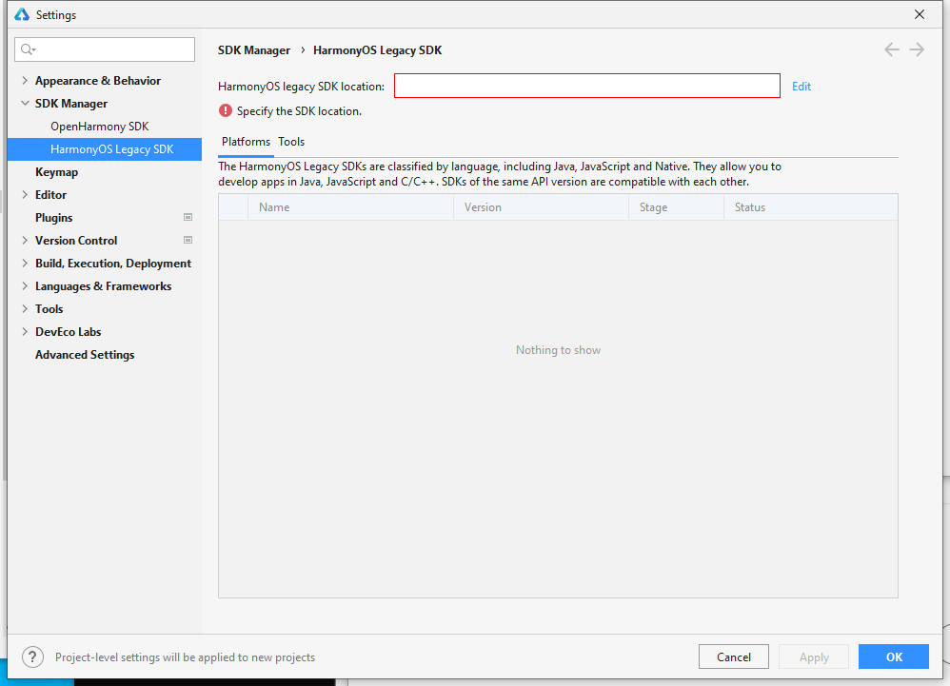Screen dimensions: 950x686
Task: Expand the Tools settings section
Action: coord(25,309)
